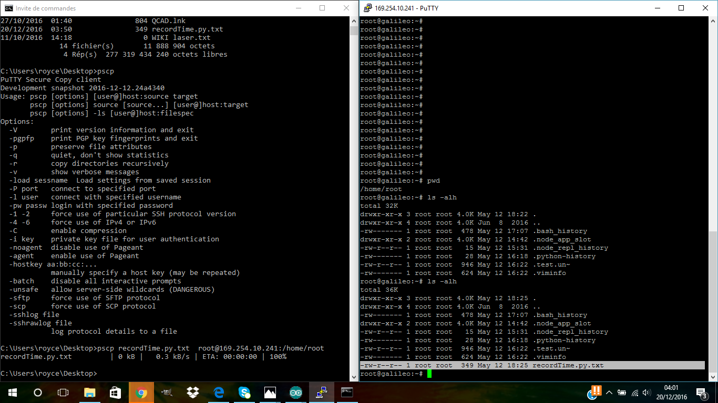This screenshot has width=718, height=403.
Task: Open the PuTTY window system menu icon
Action: click(x=366, y=8)
